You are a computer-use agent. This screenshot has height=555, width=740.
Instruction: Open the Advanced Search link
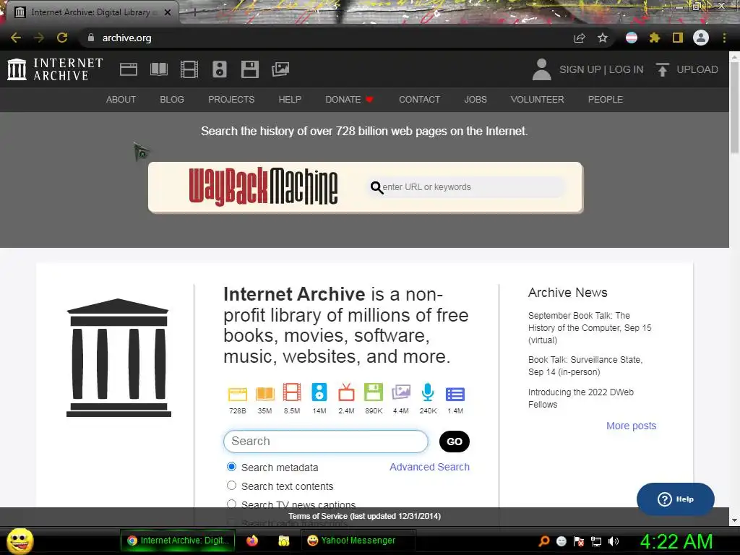click(x=429, y=467)
